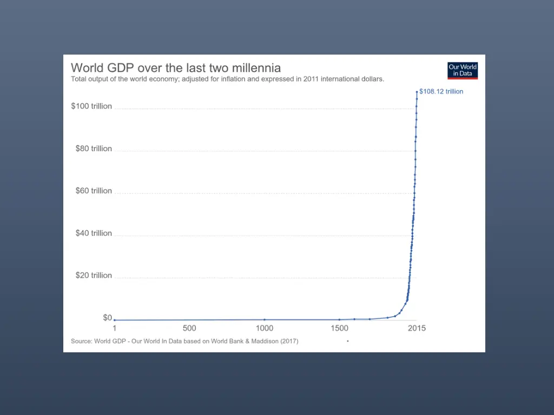Screen dimensions: 554x415
Task: Click the source citation text
Action: click(184, 342)
